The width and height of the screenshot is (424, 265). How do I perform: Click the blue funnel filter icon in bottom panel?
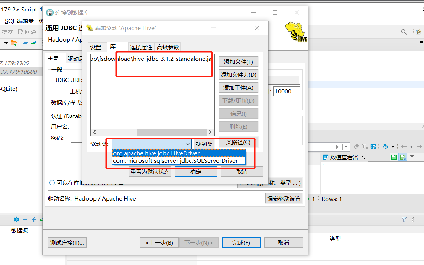(404, 219)
